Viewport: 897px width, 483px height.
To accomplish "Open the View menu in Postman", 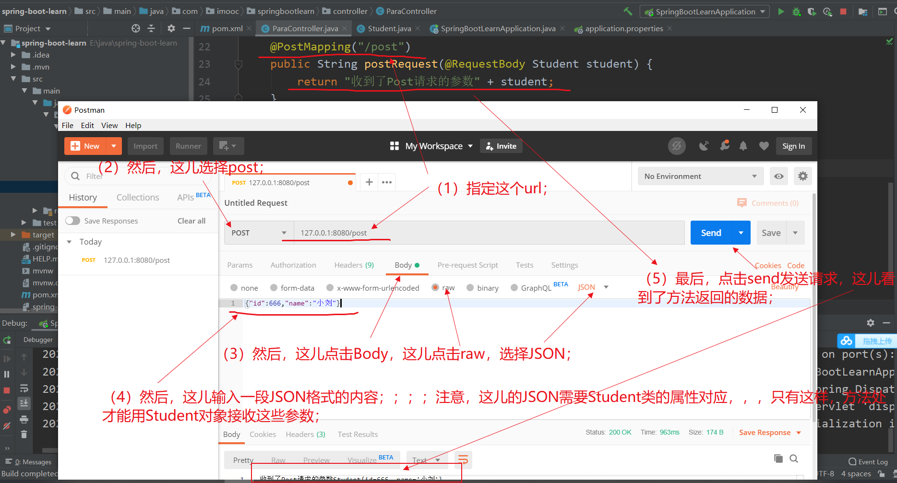I will coord(109,125).
